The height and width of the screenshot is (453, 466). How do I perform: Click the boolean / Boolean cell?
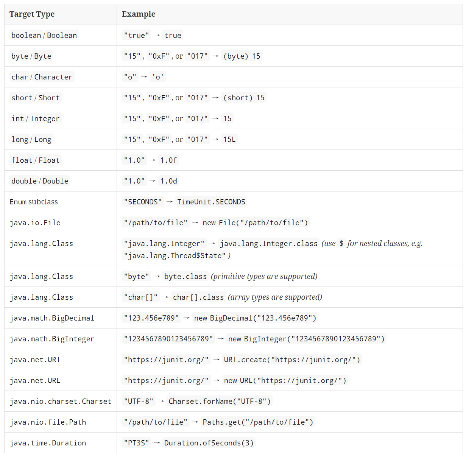(44, 35)
